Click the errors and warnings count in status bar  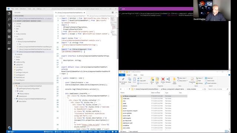tap(11, 132)
